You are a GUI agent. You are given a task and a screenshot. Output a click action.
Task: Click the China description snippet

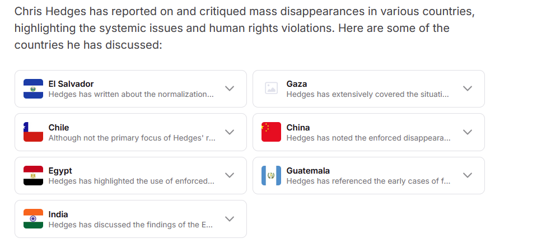[368, 138]
